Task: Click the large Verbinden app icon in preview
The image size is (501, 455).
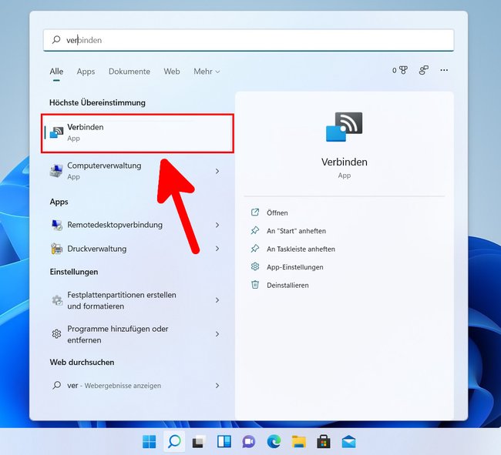Action: 344,127
